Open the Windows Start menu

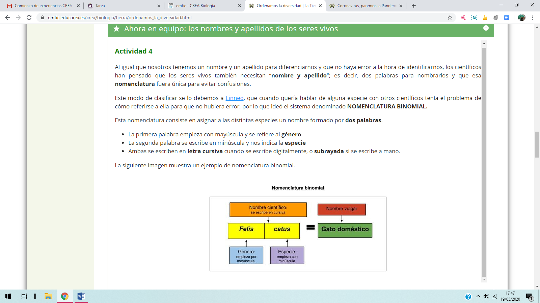click(x=8, y=296)
